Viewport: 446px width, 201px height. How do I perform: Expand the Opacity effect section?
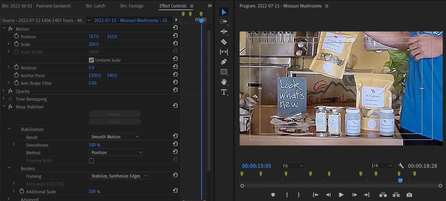[x=4, y=91]
